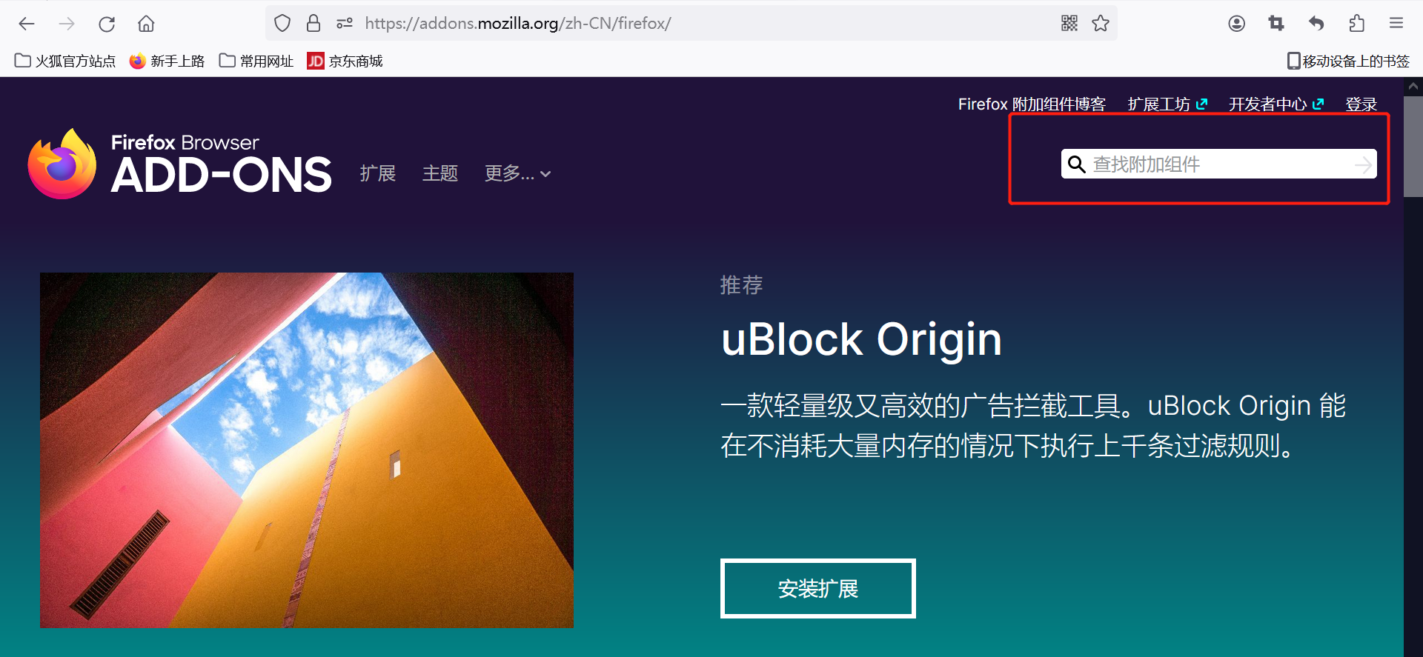The height and width of the screenshot is (657, 1423).
Task: Open the browser Home page icon
Action: pos(146,24)
